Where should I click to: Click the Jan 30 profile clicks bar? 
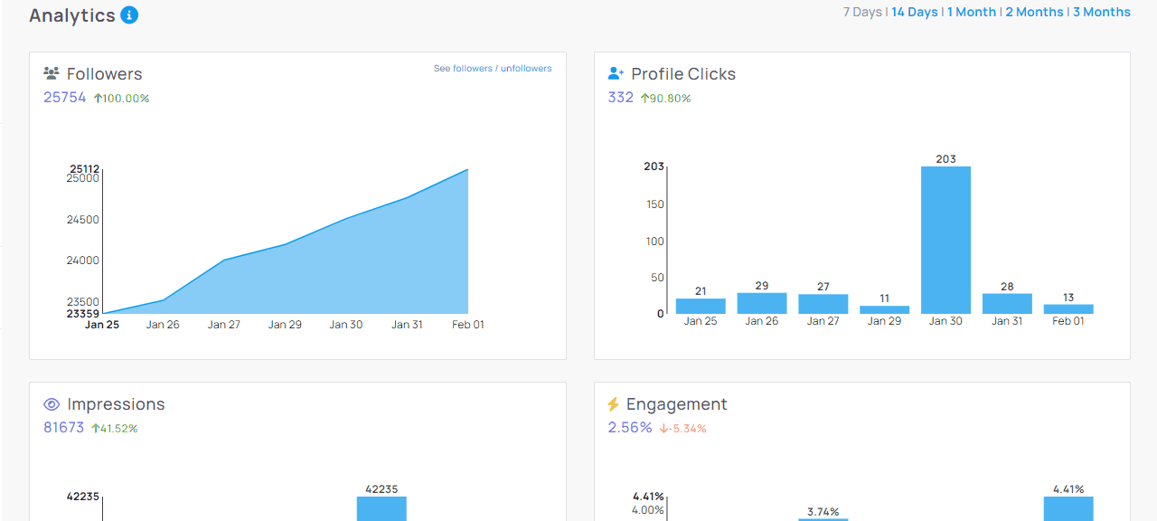click(945, 240)
